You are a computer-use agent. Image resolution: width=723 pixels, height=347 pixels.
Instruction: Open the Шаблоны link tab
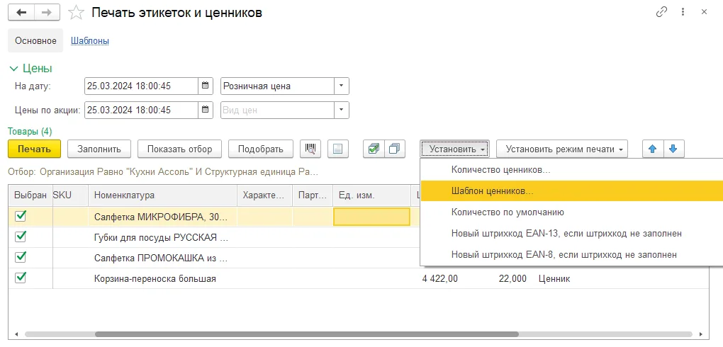click(x=89, y=40)
